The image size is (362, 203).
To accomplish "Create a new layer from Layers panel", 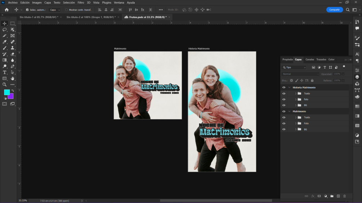I will (x=338, y=196).
